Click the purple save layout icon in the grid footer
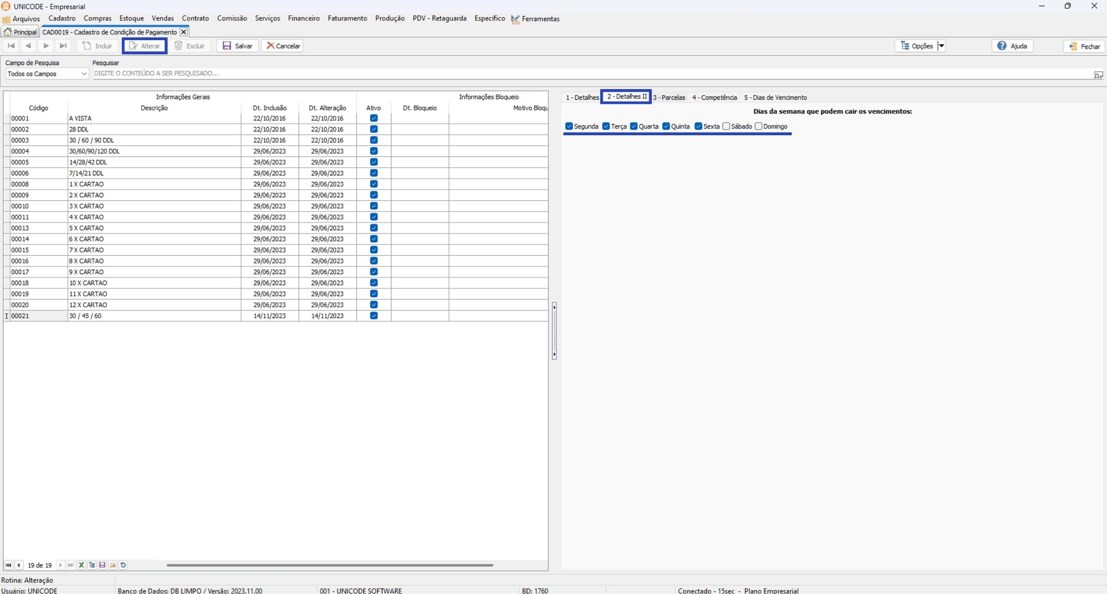Image resolution: width=1107 pixels, height=594 pixels. coord(102,565)
